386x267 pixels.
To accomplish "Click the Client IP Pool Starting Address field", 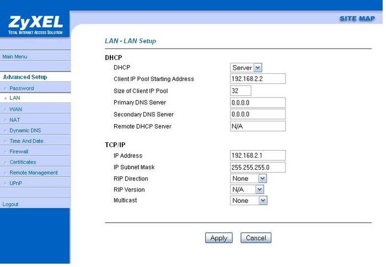I will coord(258,79).
